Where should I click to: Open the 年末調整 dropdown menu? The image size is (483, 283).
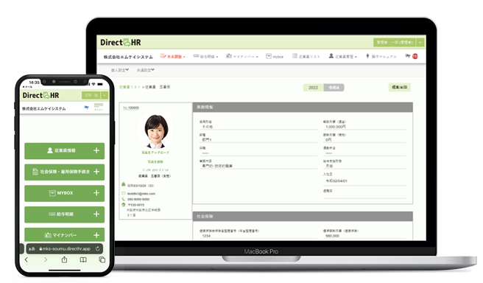pyautogui.click(x=173, y=57)
